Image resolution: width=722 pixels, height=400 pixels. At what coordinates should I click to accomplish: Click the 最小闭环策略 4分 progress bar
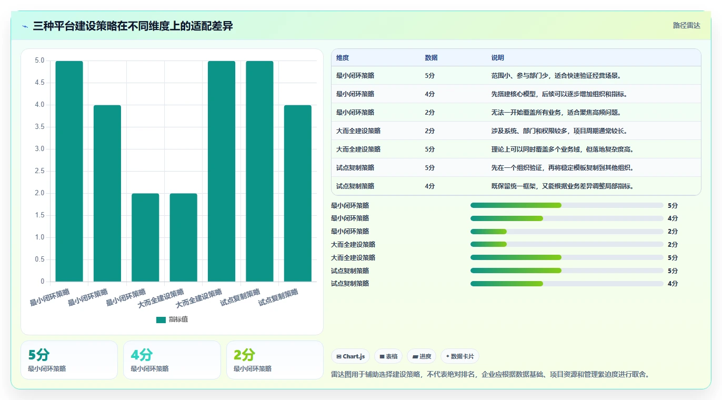(x=567, y=218)
